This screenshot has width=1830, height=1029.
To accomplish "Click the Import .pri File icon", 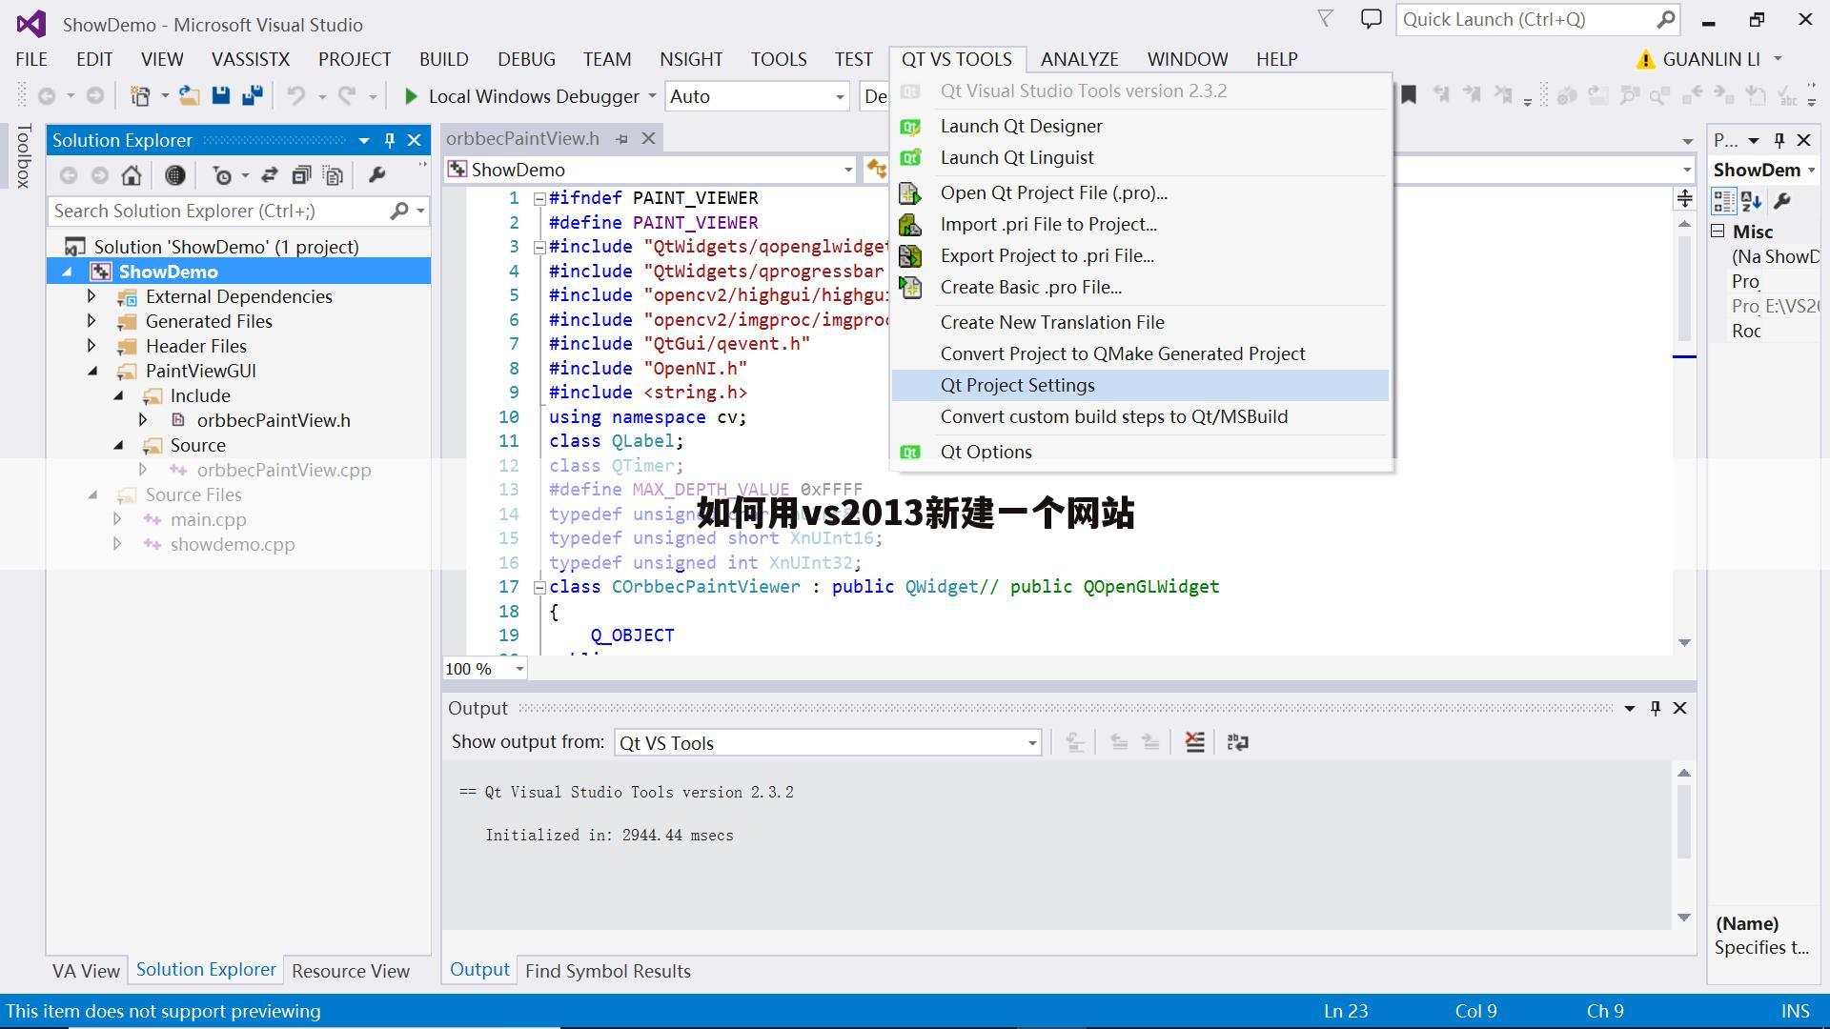I will (x=910, y=225).
